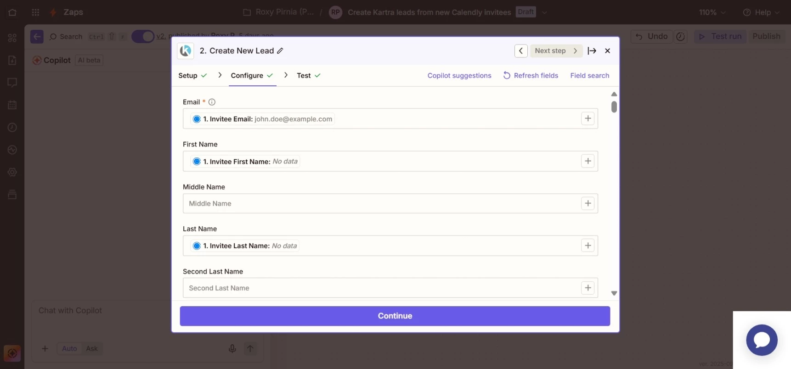This screenshot has width=791, height=369.
Task: Open Field search
Action: click(590, 75)
